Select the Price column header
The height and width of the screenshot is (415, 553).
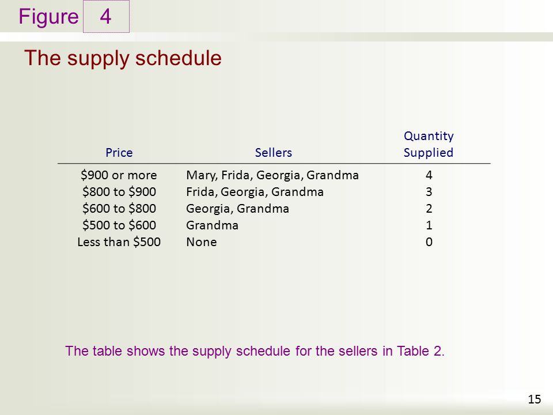[119, 152]
